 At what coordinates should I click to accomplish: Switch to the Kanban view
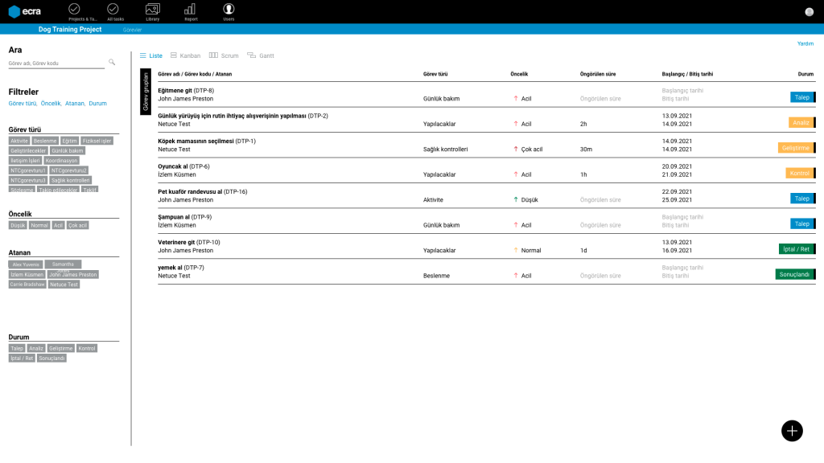[x=185, y=55]
